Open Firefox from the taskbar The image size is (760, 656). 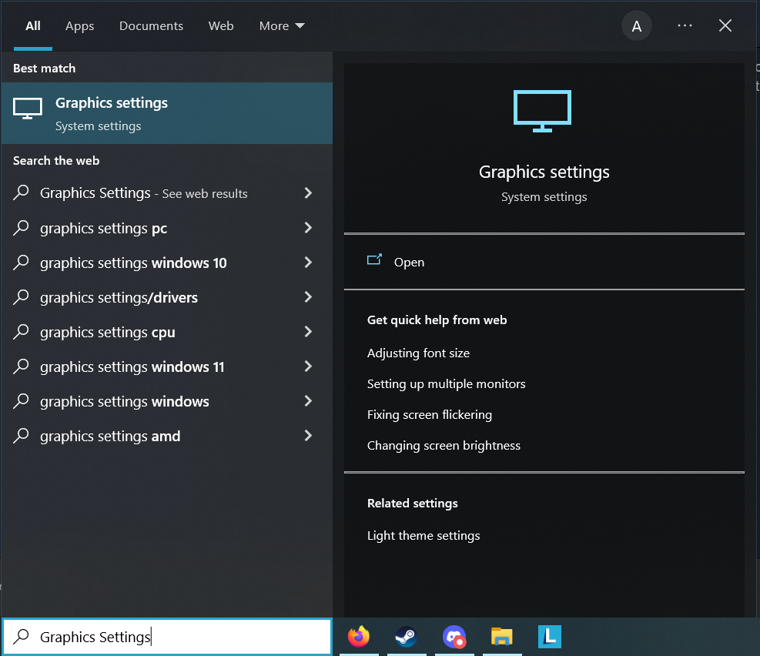[359, 637]
